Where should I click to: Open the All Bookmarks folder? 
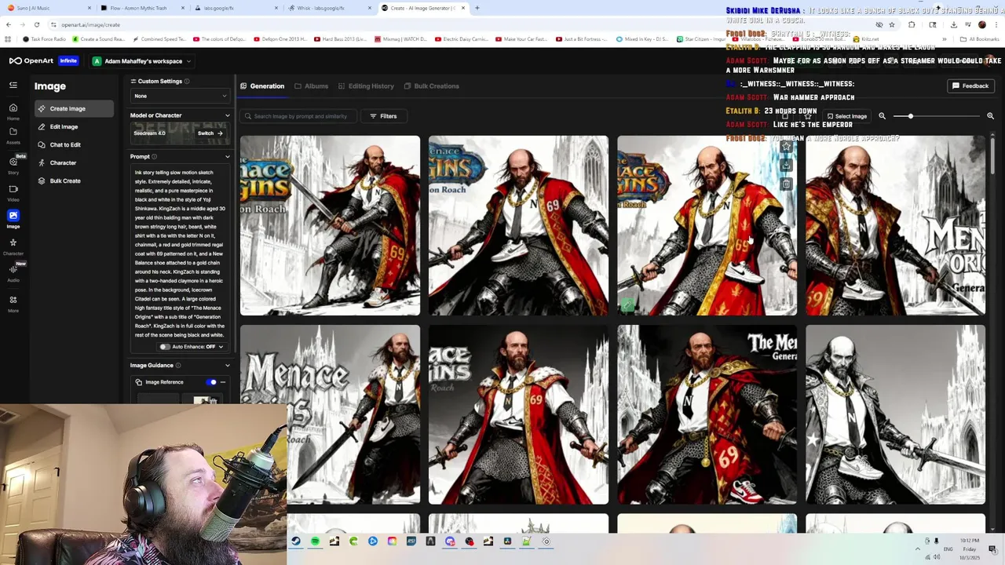[980, 39]
